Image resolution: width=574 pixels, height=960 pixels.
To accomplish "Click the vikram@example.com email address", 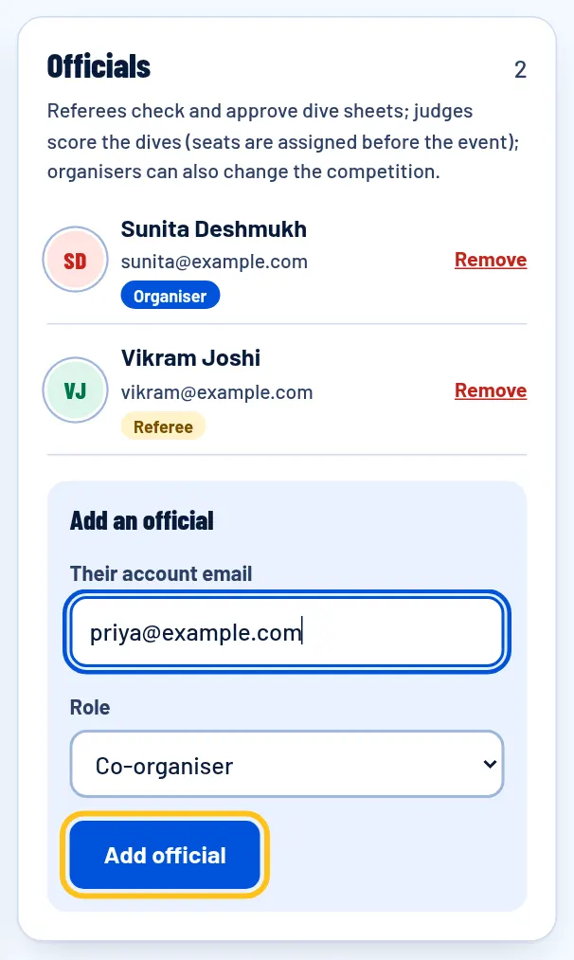I will [x=217, y=392].
